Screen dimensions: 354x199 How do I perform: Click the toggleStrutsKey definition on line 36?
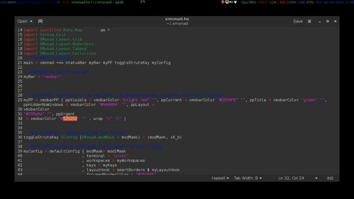(103, 137)
